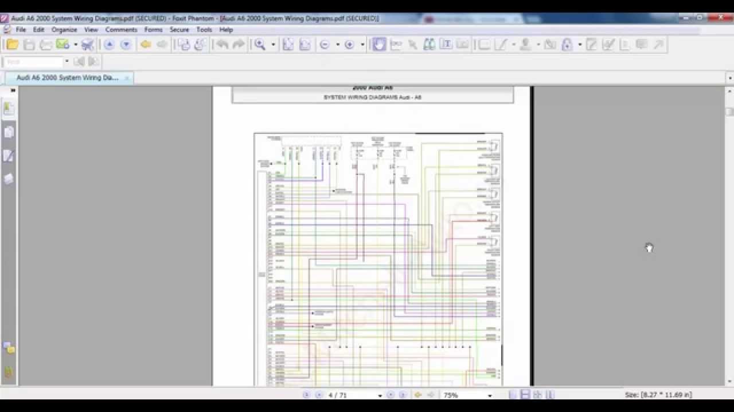
Task: Go to next page with down arrow
Action: point(126,45)
